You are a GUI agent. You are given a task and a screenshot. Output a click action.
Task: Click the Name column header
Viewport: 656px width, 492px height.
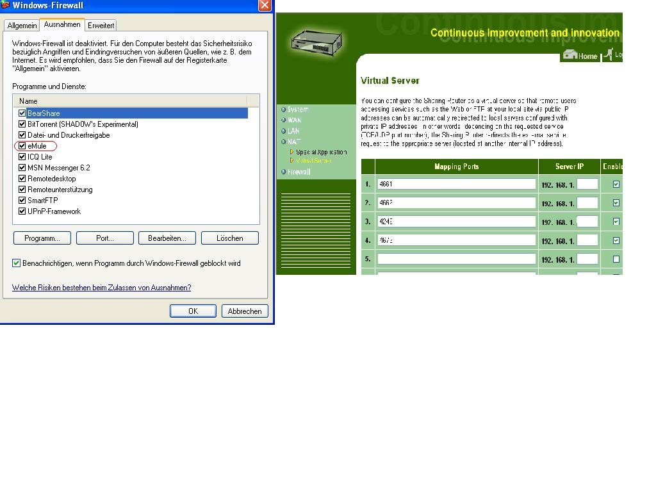coord(130,101)
